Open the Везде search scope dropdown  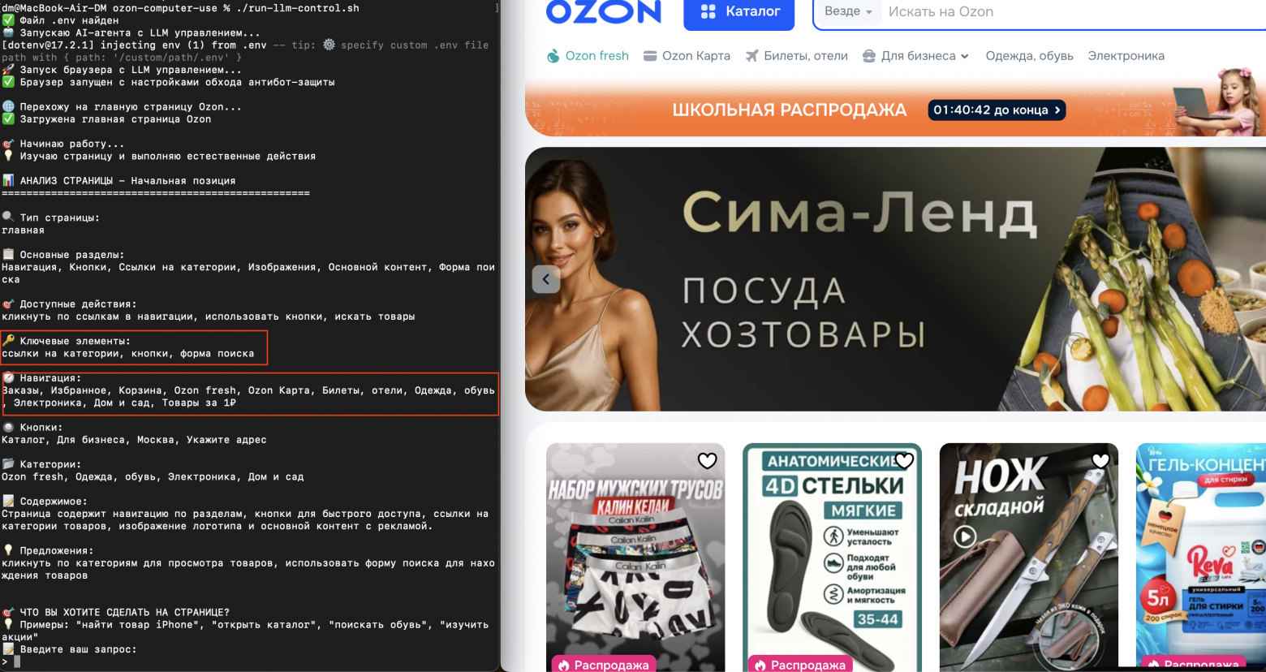coord(848,11)
